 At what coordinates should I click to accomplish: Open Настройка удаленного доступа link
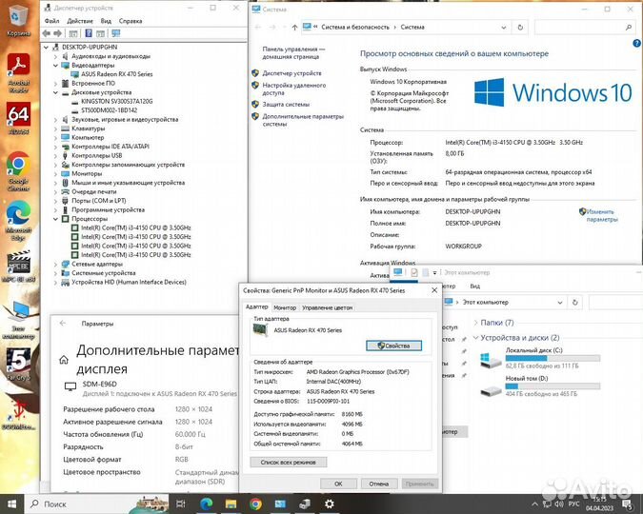tap(294, 89)
